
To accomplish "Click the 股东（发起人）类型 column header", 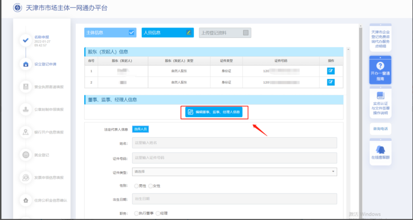I will pyautogui.click(x=179, y=60).
